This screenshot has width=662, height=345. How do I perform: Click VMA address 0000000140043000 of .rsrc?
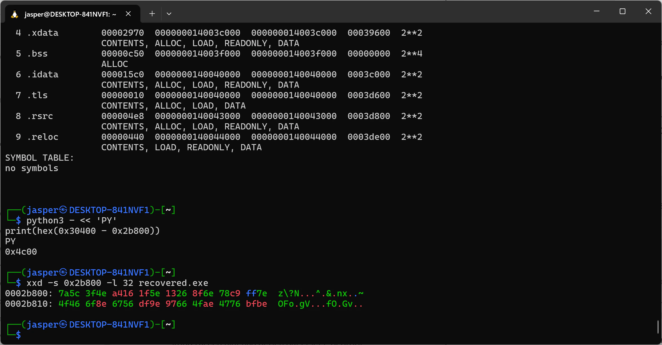pos(197,116)
